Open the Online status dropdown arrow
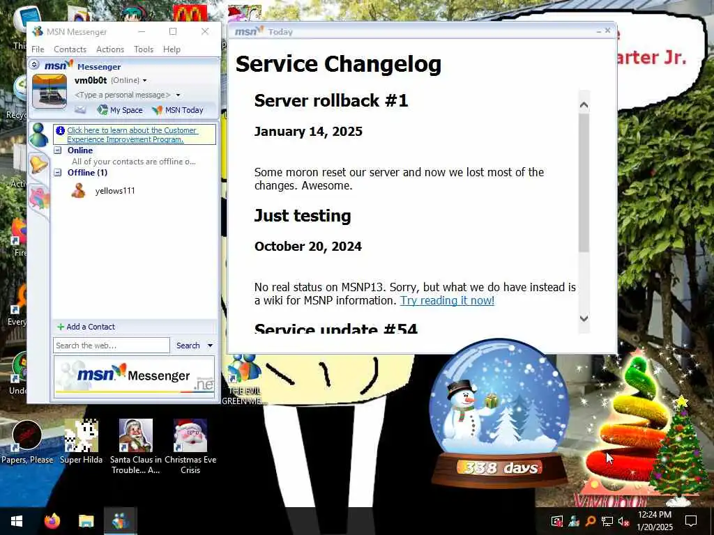 (x=145, y=81)
